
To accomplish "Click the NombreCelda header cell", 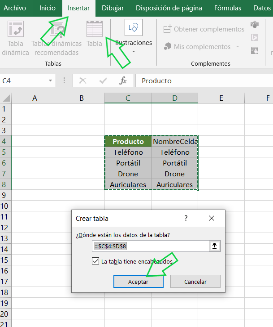I will pyautogui.click(x=175, y=141).
